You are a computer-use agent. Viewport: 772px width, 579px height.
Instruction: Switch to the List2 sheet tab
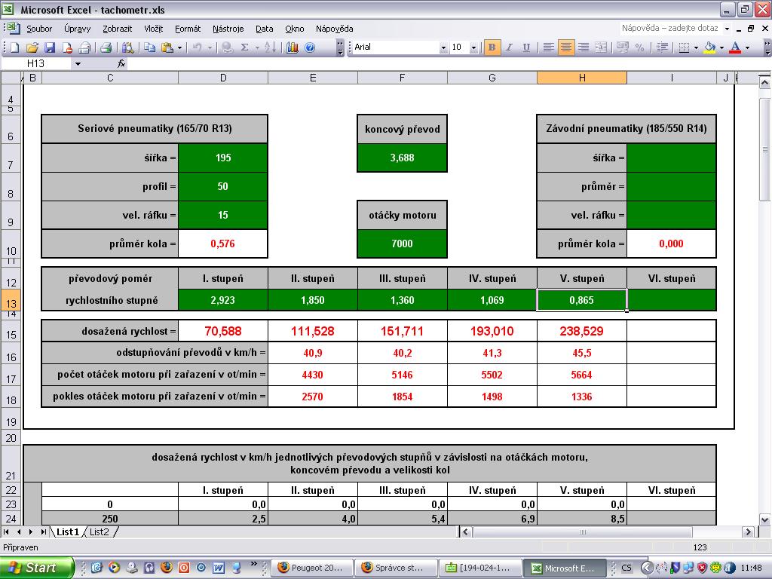click(x=99, y=532)
